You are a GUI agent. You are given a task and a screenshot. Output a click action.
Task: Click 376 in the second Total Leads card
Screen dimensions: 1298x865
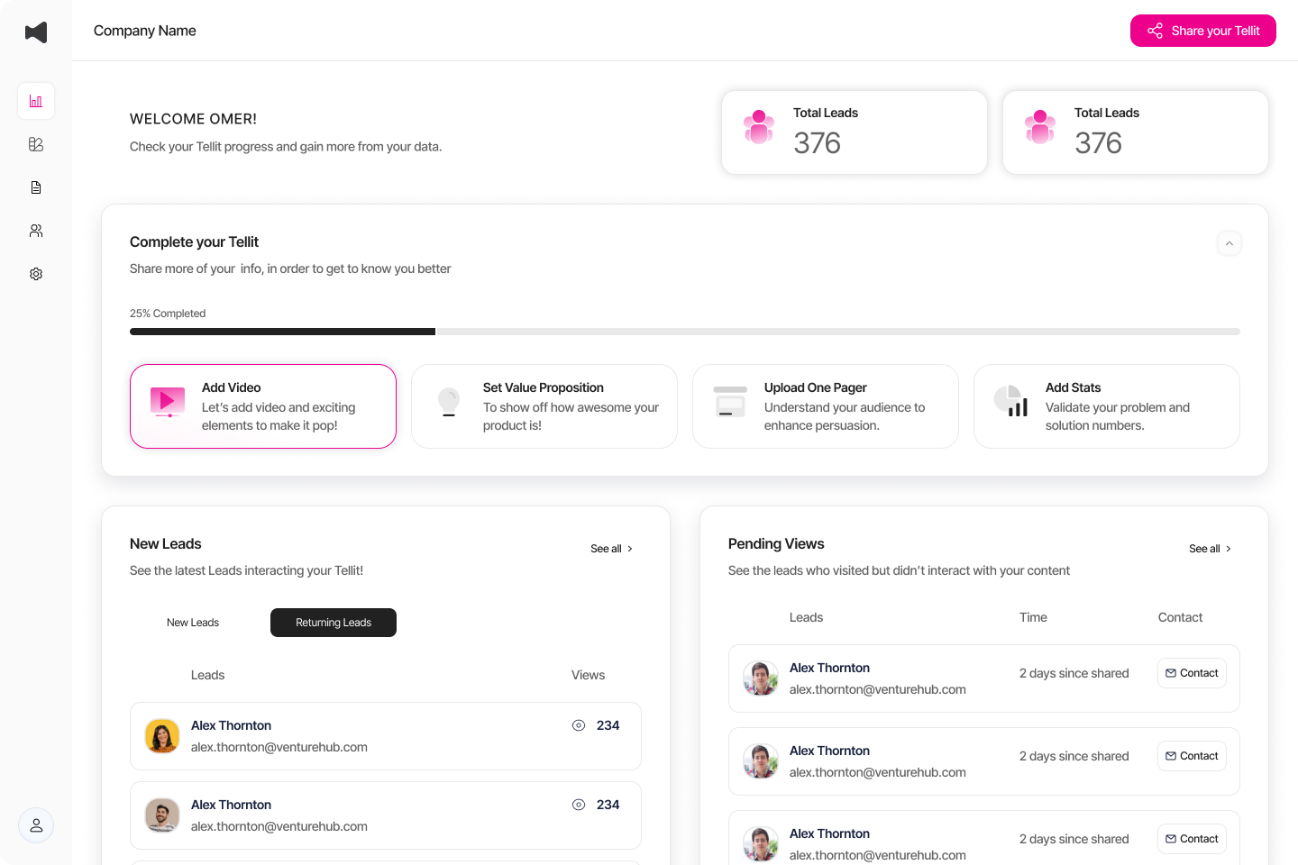pyautogui.click(x=1098, y=143)
